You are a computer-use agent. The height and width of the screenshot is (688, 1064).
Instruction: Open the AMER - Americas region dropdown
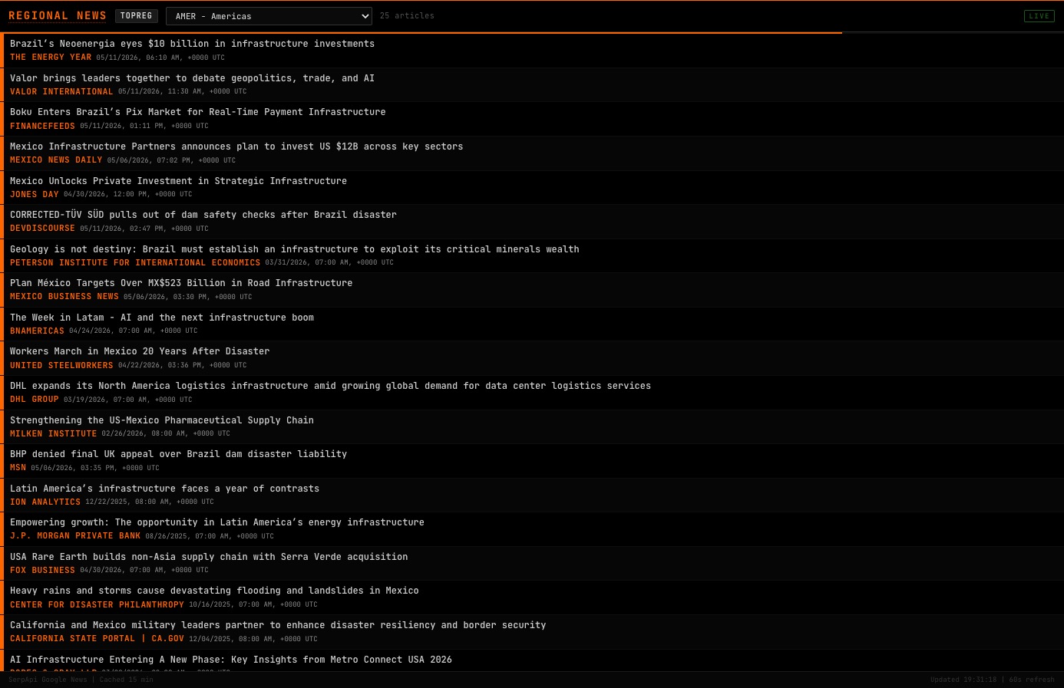pos(269,16)
